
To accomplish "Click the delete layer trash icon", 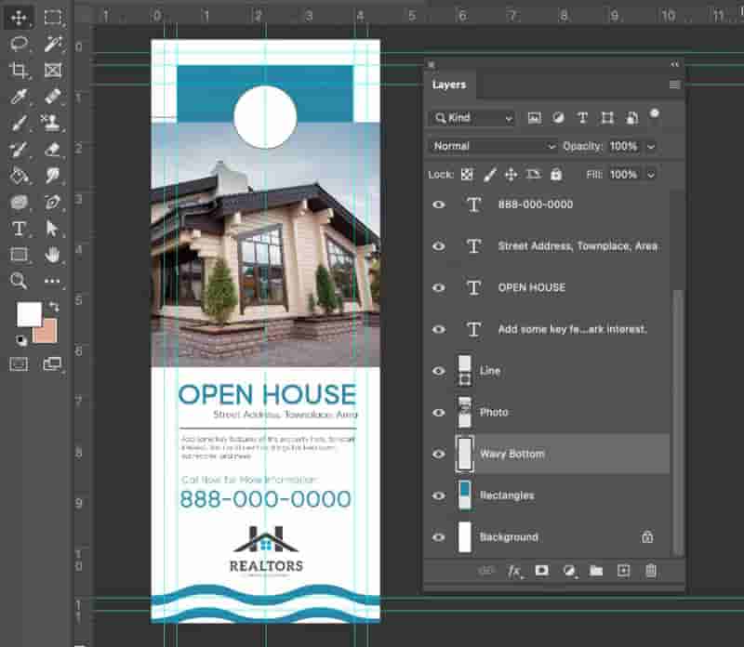I will tap(650, 571).
